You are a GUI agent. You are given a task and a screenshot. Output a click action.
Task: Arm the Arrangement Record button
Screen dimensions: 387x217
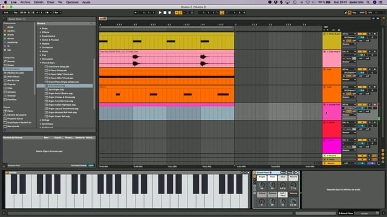point(169,13)
